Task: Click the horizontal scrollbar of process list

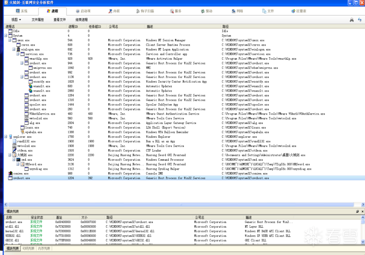Action: [181, 204]
